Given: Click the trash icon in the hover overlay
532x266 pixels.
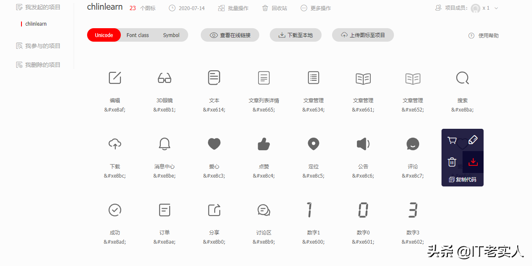Looking at the screenshot, I should point(452,162).
